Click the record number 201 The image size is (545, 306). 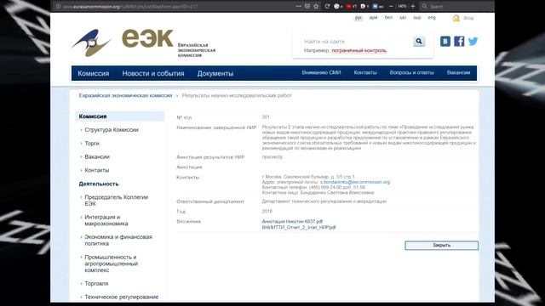266,117
